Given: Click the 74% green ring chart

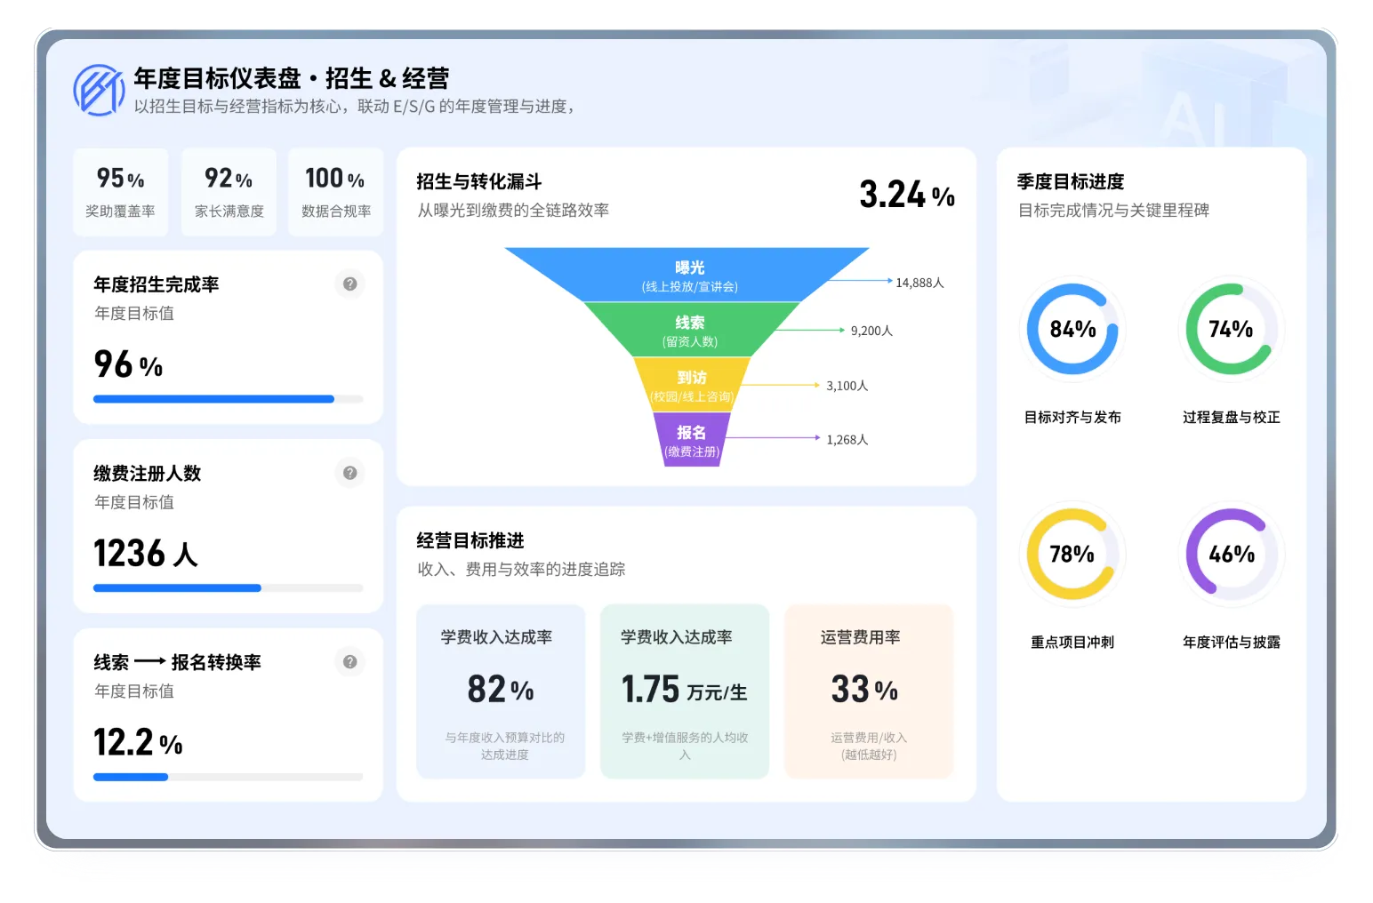Looking at the screenshot, I should point(1231,329).
